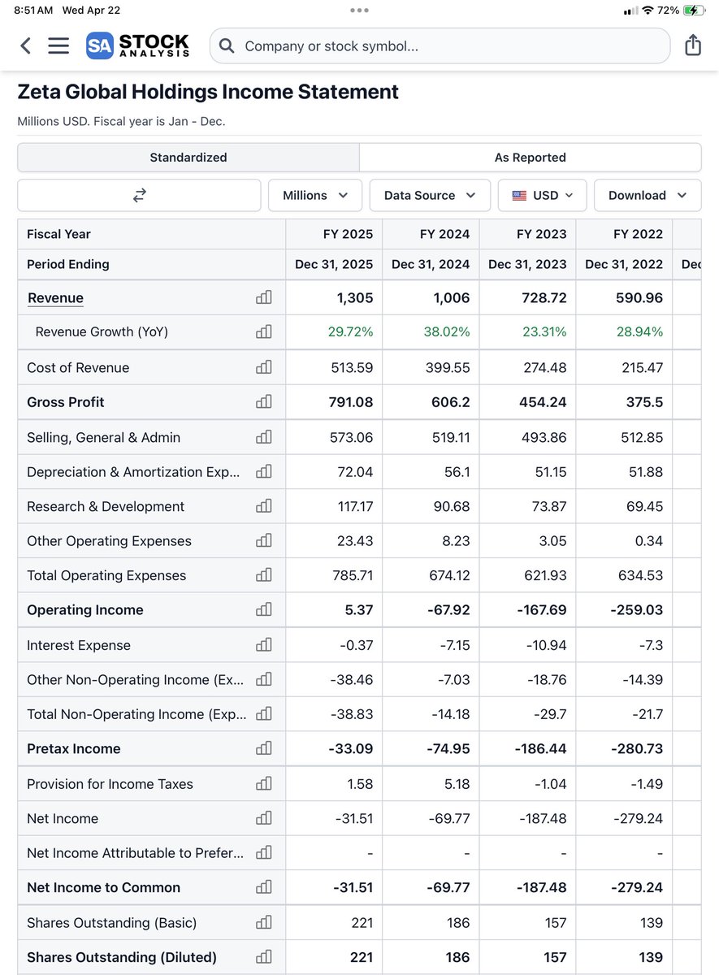This screenshot has width=719, height=975.
Task: Open chart icon for Provision for Income Taxes
Action: [263, 784]
